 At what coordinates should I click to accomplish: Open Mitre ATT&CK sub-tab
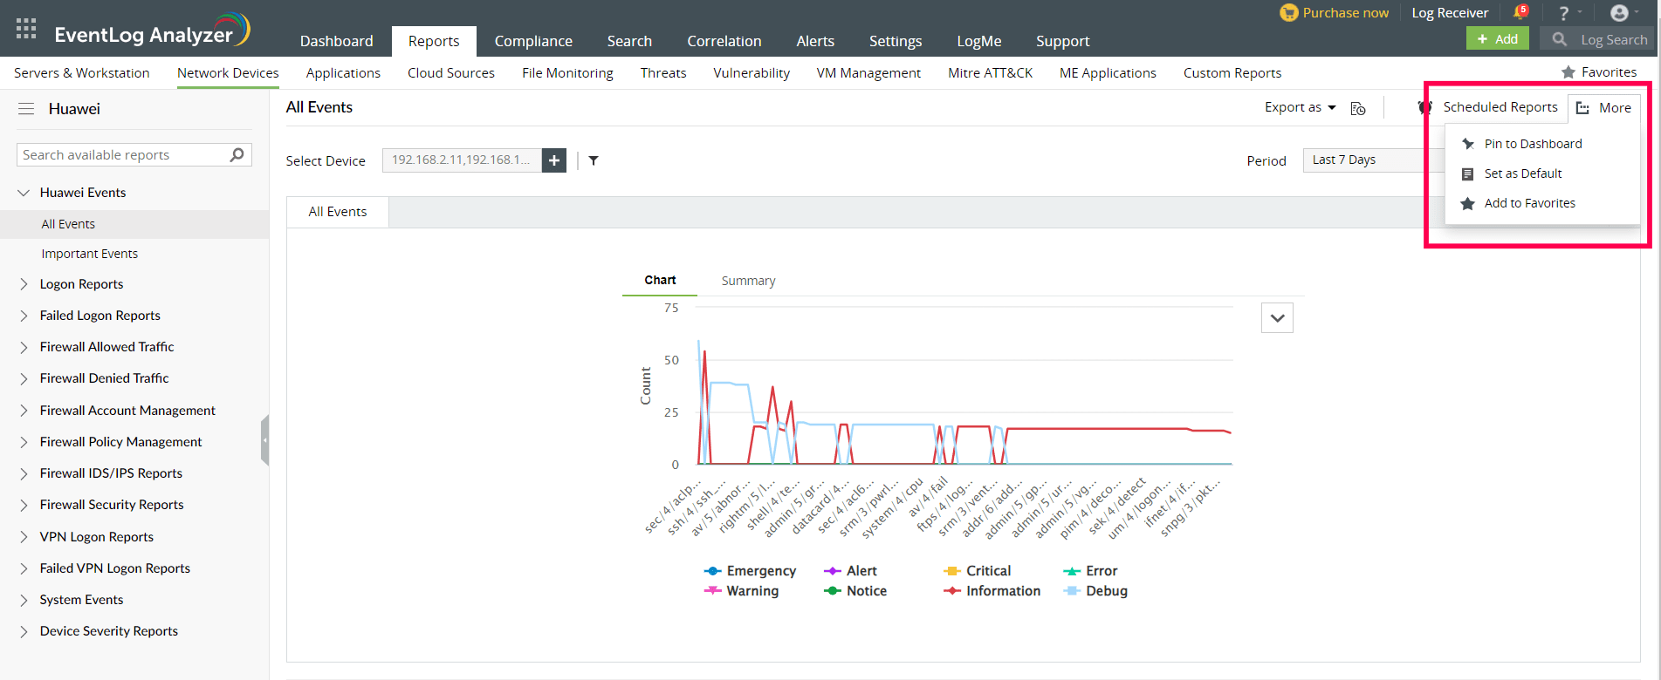(x=990, y=73)
